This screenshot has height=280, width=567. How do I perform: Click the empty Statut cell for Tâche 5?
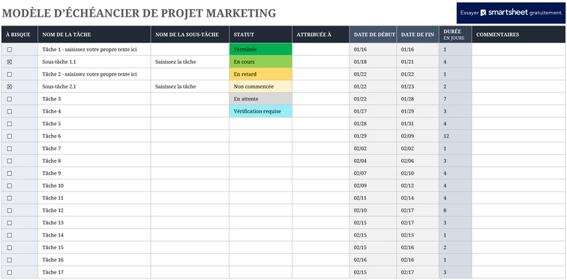click(260, 124)
